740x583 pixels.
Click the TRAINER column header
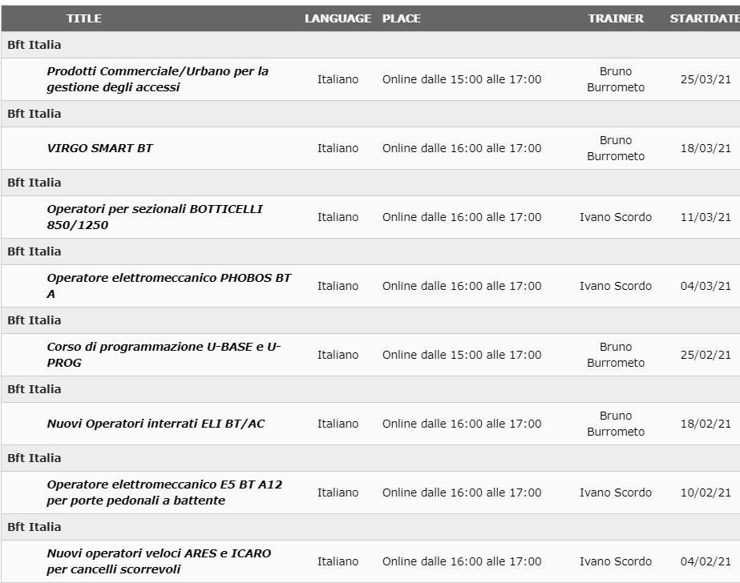(x=616, y=18)
